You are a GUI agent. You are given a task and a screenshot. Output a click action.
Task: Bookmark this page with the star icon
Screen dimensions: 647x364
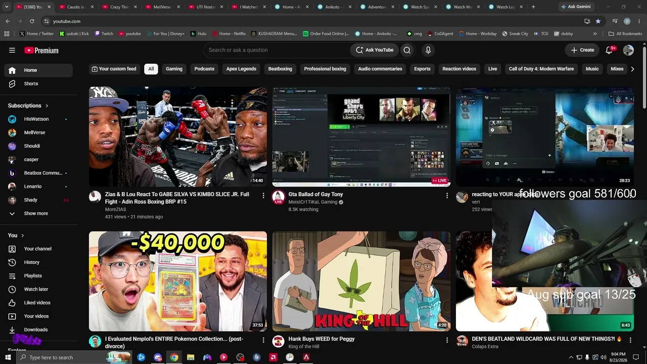[x=598, y=21]
